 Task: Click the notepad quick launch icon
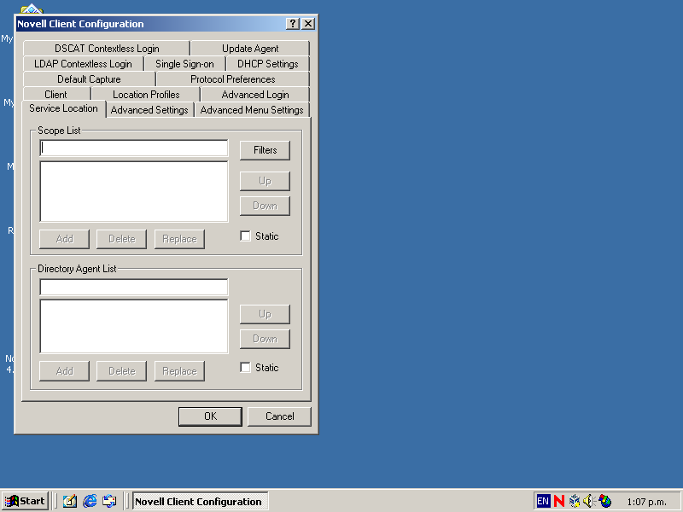[70, 501]
